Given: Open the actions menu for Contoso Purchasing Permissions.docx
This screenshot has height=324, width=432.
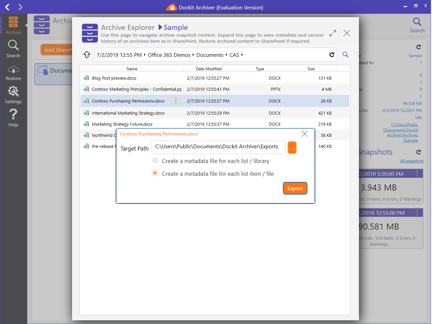Looking at the screenshot, I should click(175, 101).
